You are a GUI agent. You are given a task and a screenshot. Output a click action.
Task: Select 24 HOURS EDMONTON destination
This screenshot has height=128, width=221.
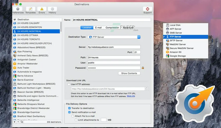click(36, 27)
